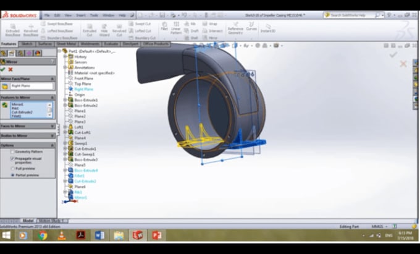Open the Curves tool

251,26
